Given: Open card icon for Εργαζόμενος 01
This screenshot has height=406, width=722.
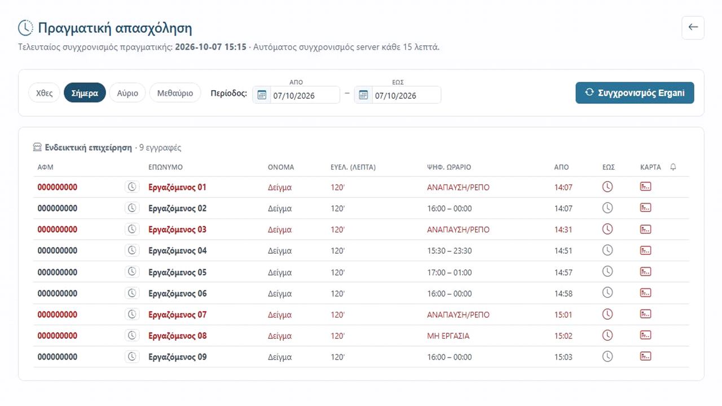Looking at the screenshot, I should point(646,187).
